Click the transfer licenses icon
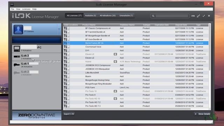Viewport: 224px width, 126px height. pyautogui.click(x=198, y=16)
